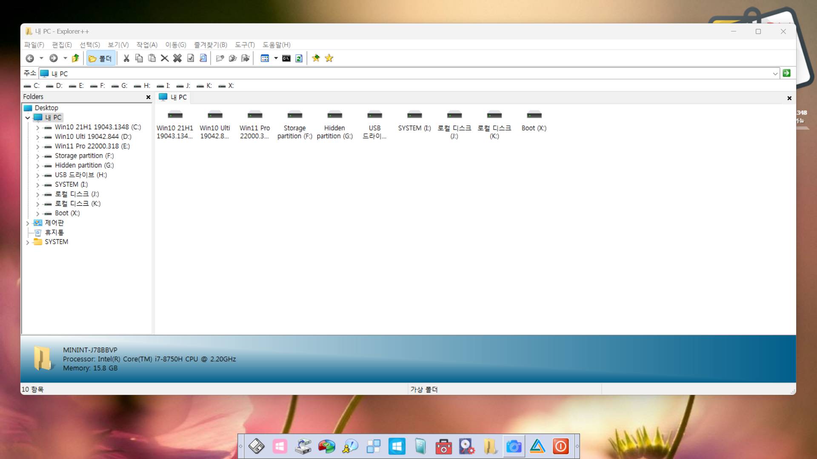Open the 도움말(H) menu
This screenshot has width=817, height=459.
pyautogui.click(x=277, y=45)
